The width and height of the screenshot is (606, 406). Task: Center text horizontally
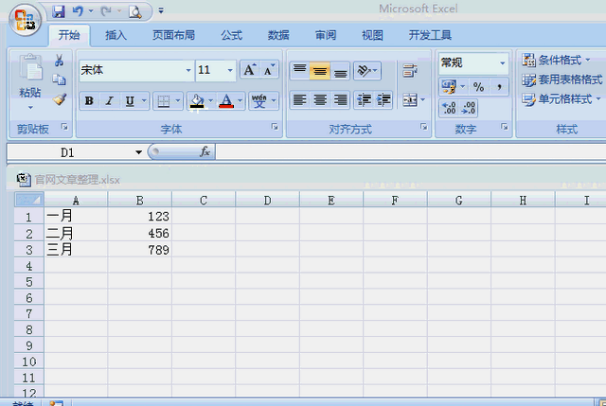(x=320, y=100)
